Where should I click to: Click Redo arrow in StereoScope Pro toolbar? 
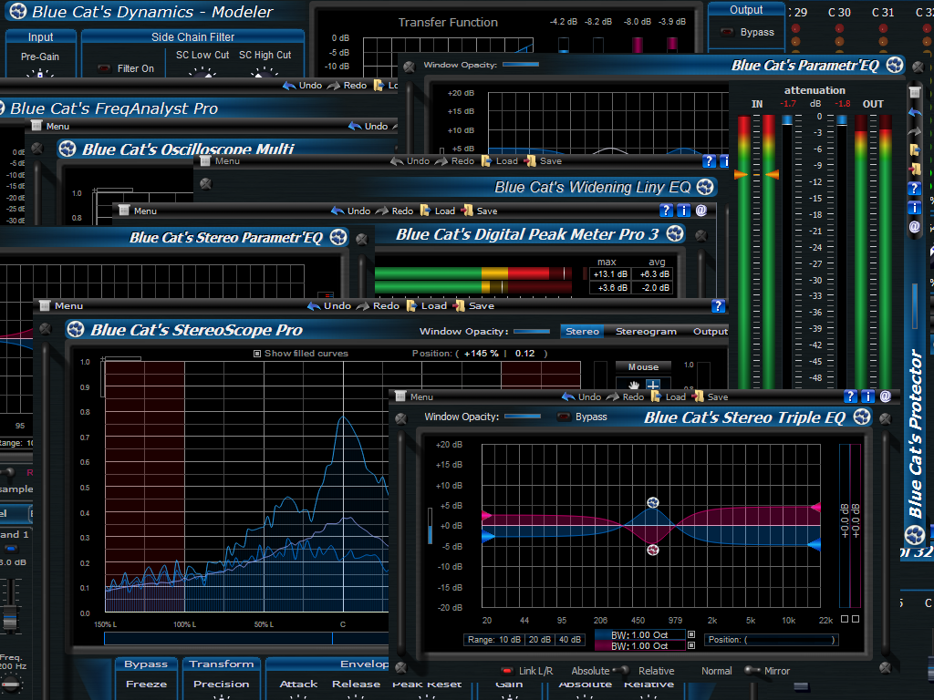[x=363, y=306]
